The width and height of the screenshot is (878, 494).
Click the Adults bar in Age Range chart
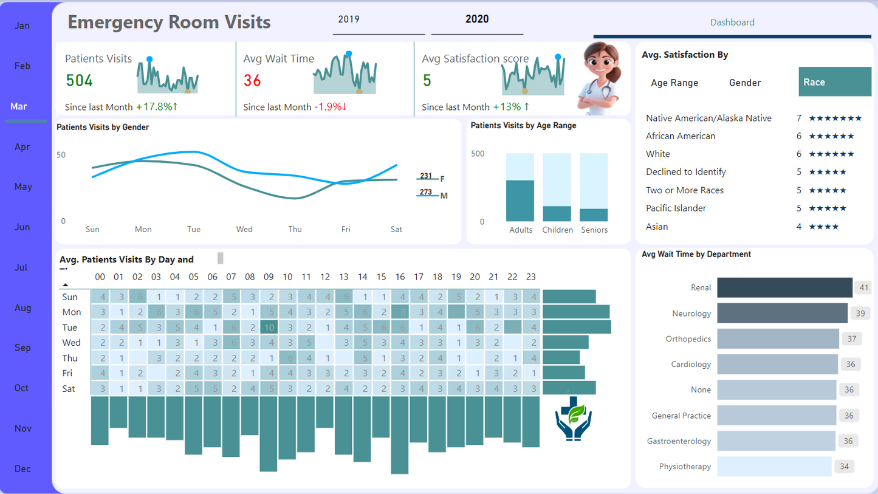520,201
